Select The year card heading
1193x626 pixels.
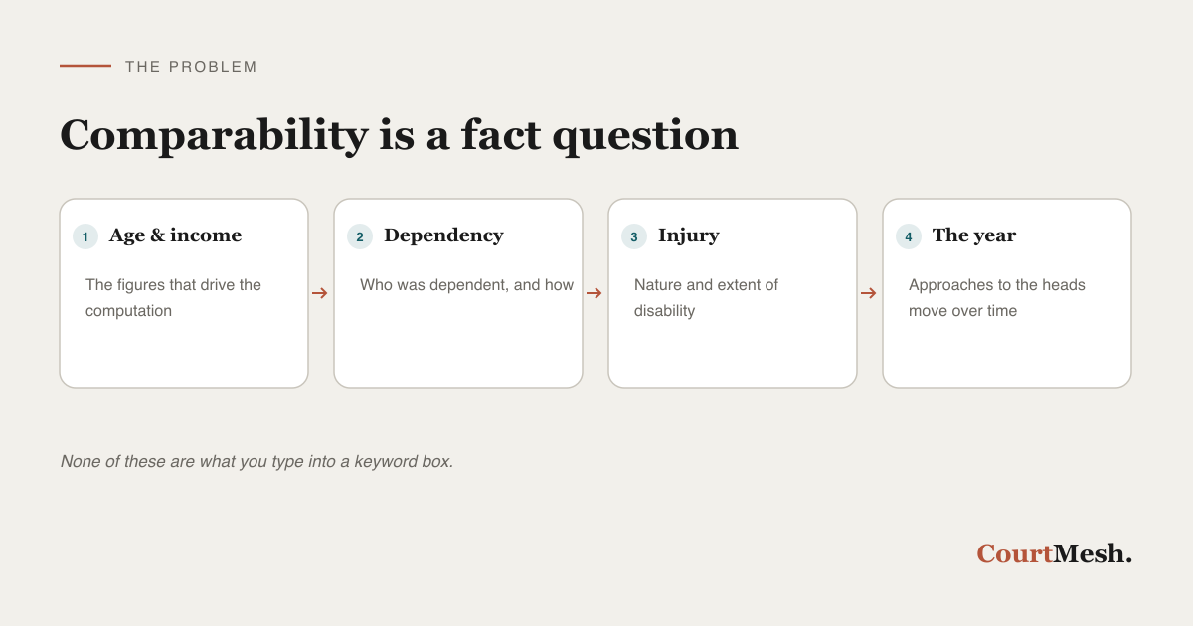[x=974, y=235]
